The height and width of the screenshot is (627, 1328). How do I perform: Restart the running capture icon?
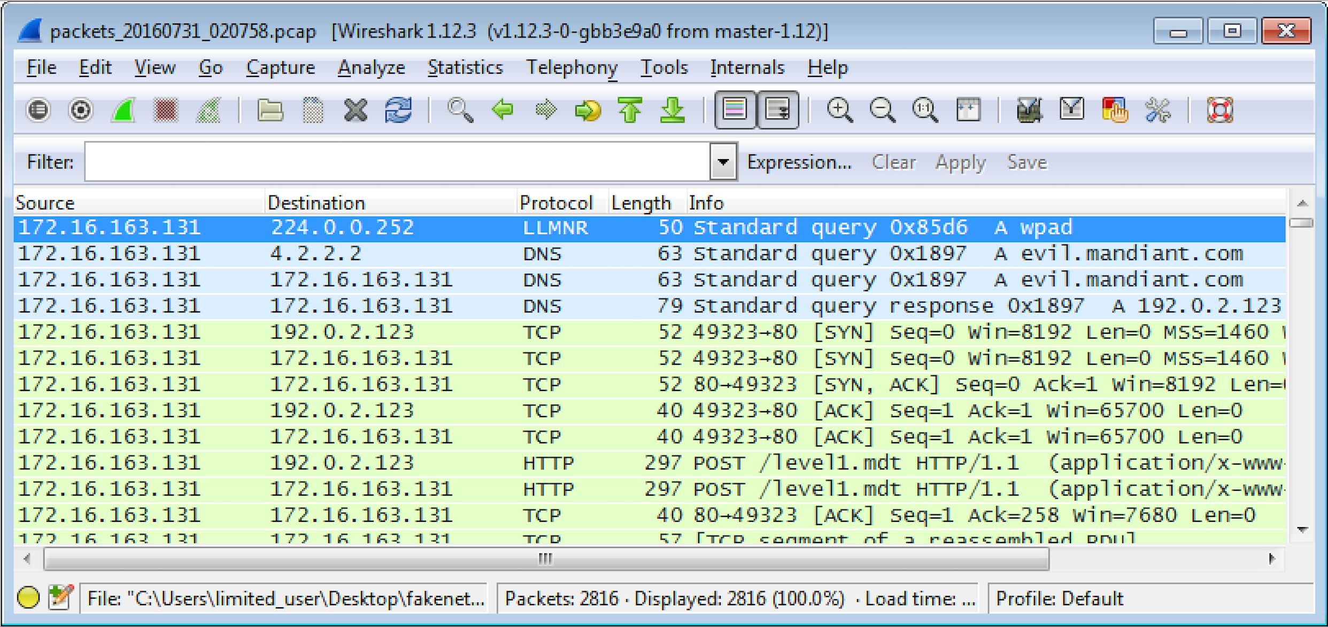(209, 110)
